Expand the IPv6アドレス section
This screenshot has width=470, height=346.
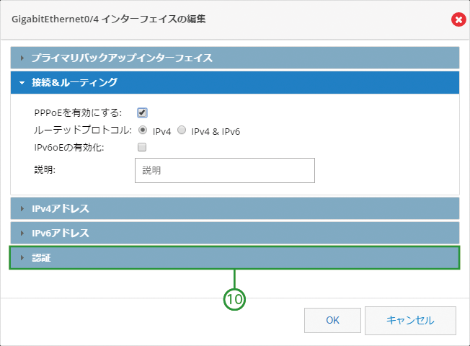(235, 233)
